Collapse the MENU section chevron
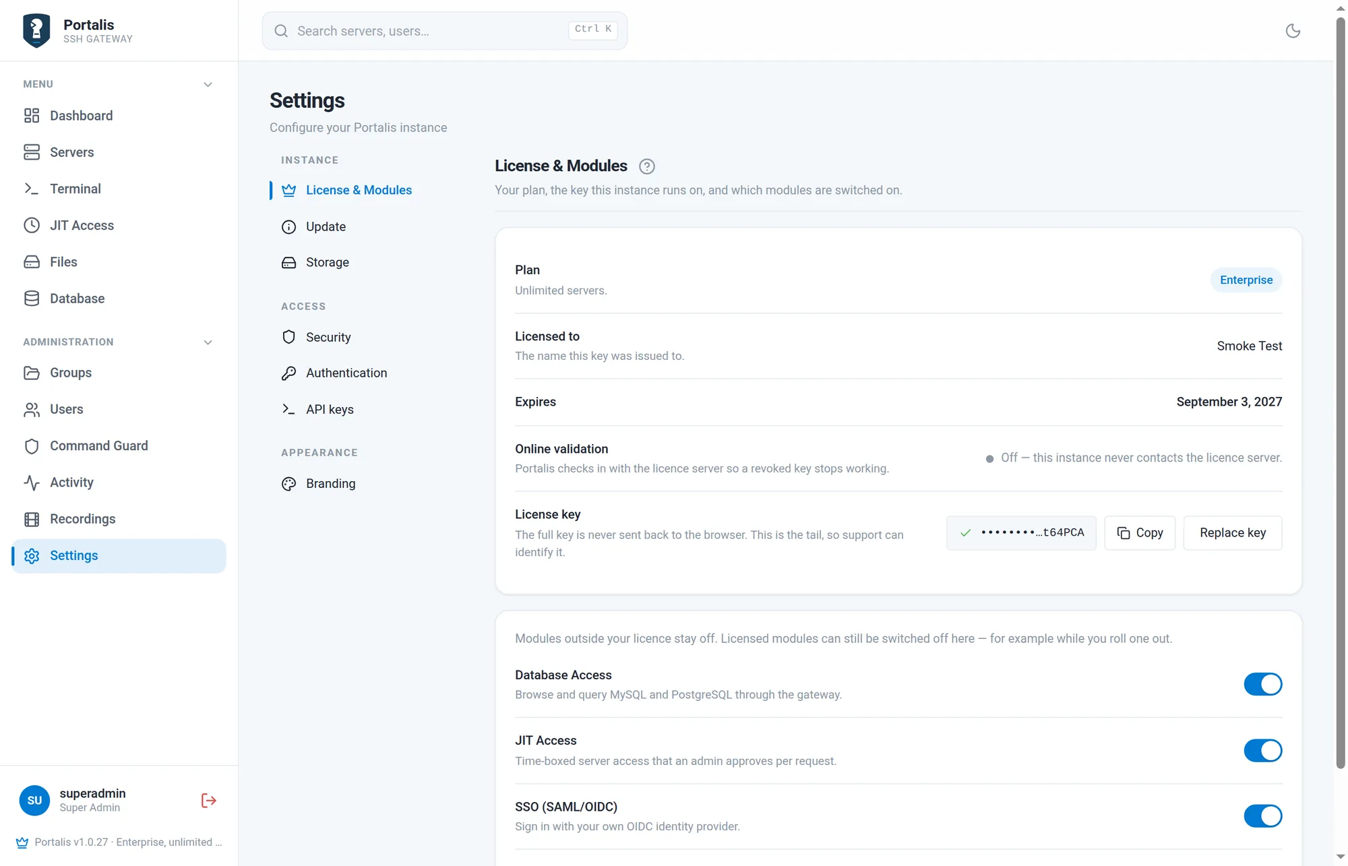 (x=208, y=85)
